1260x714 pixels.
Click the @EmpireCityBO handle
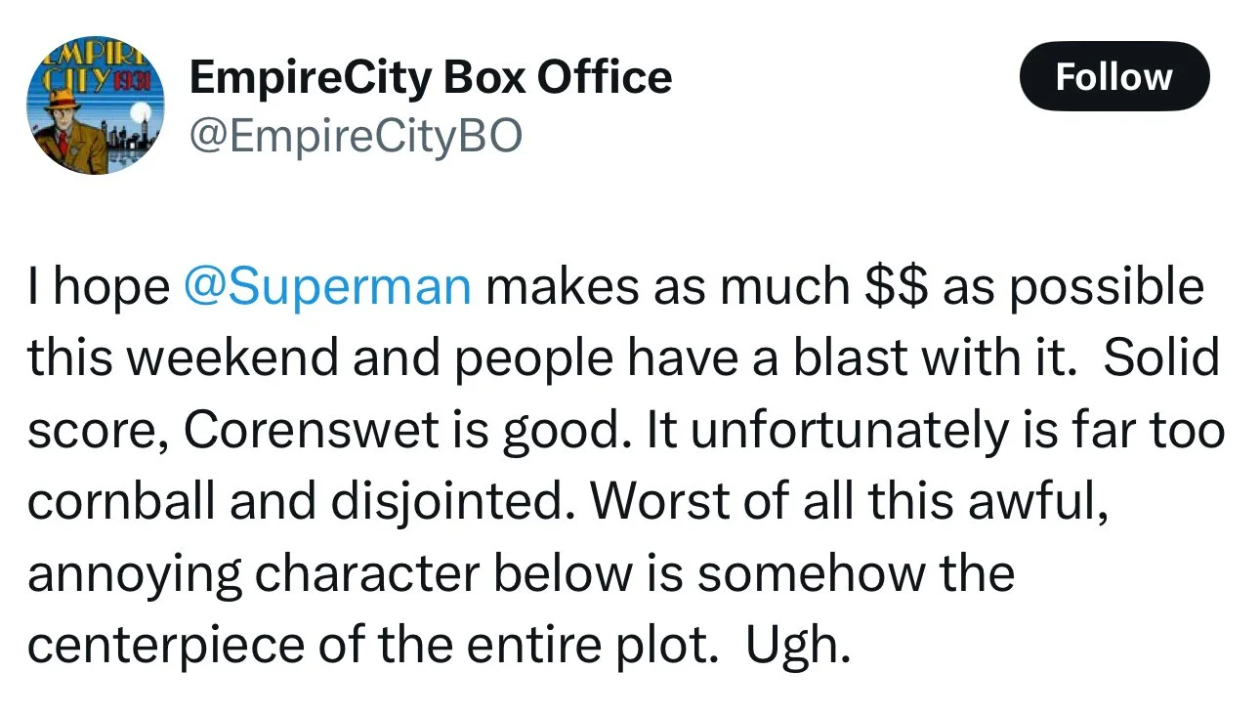click(x=356, y=137)
